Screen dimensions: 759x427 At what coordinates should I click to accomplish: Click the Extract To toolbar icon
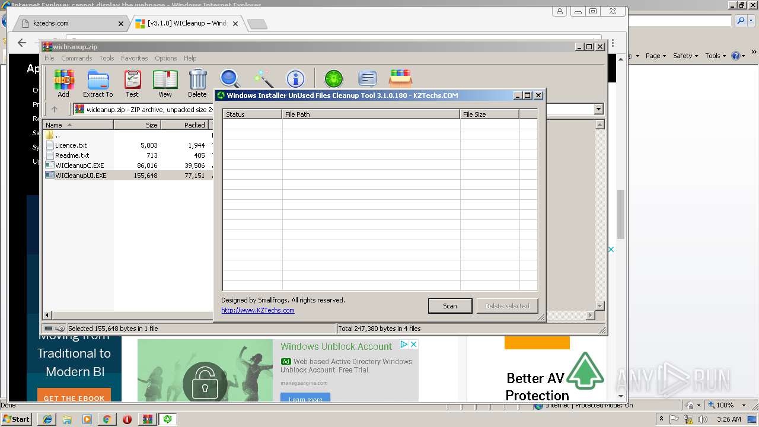[98, 83]
